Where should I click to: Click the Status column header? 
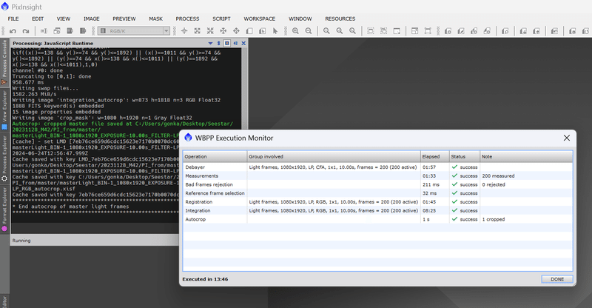click(x=465, y=156)
